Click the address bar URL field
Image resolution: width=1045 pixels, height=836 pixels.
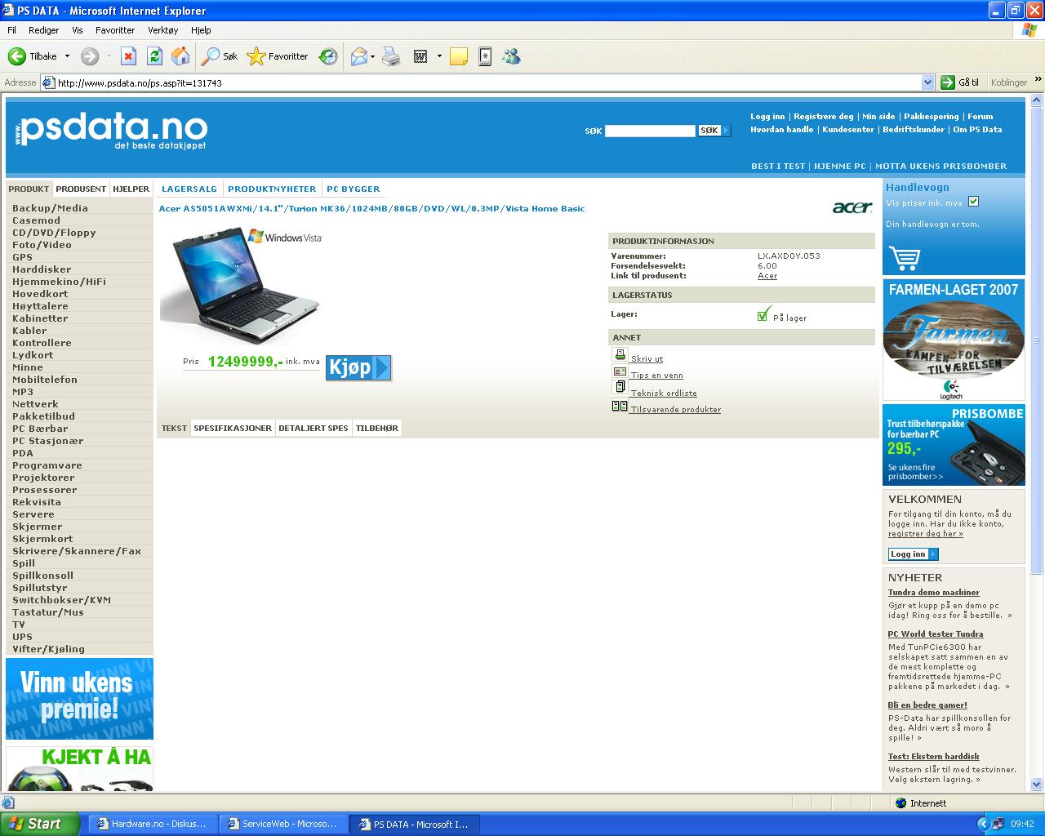click(488, 82)
